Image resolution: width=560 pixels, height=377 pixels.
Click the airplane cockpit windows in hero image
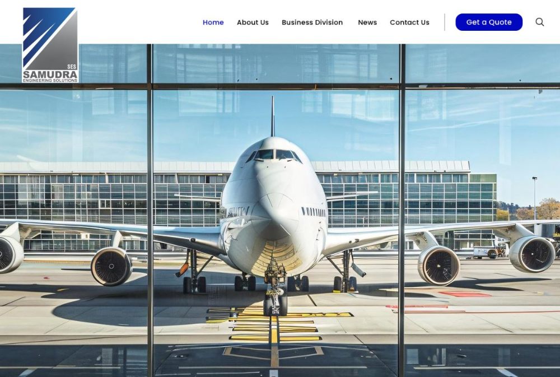click(274, 155)
